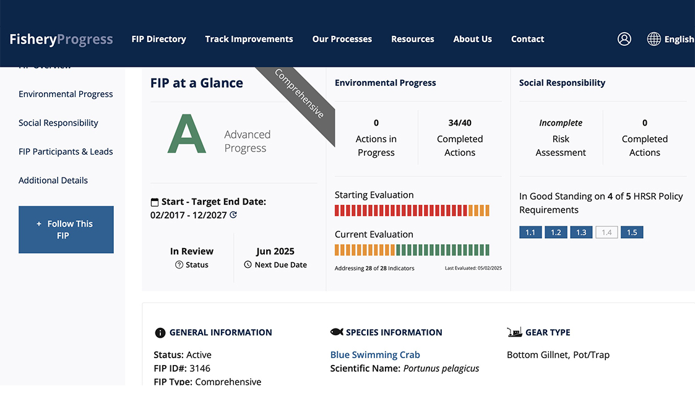Click the fishing boat Gear Type icon
This screenshot has width=695, height=399.
(514, 332)
